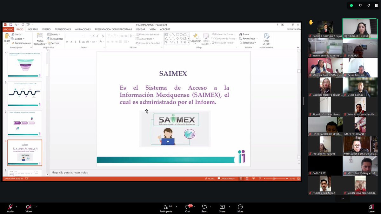Switch to the INSERTAR tab
381x214 pixels.
pyautogui.click(x=33, y=29)
